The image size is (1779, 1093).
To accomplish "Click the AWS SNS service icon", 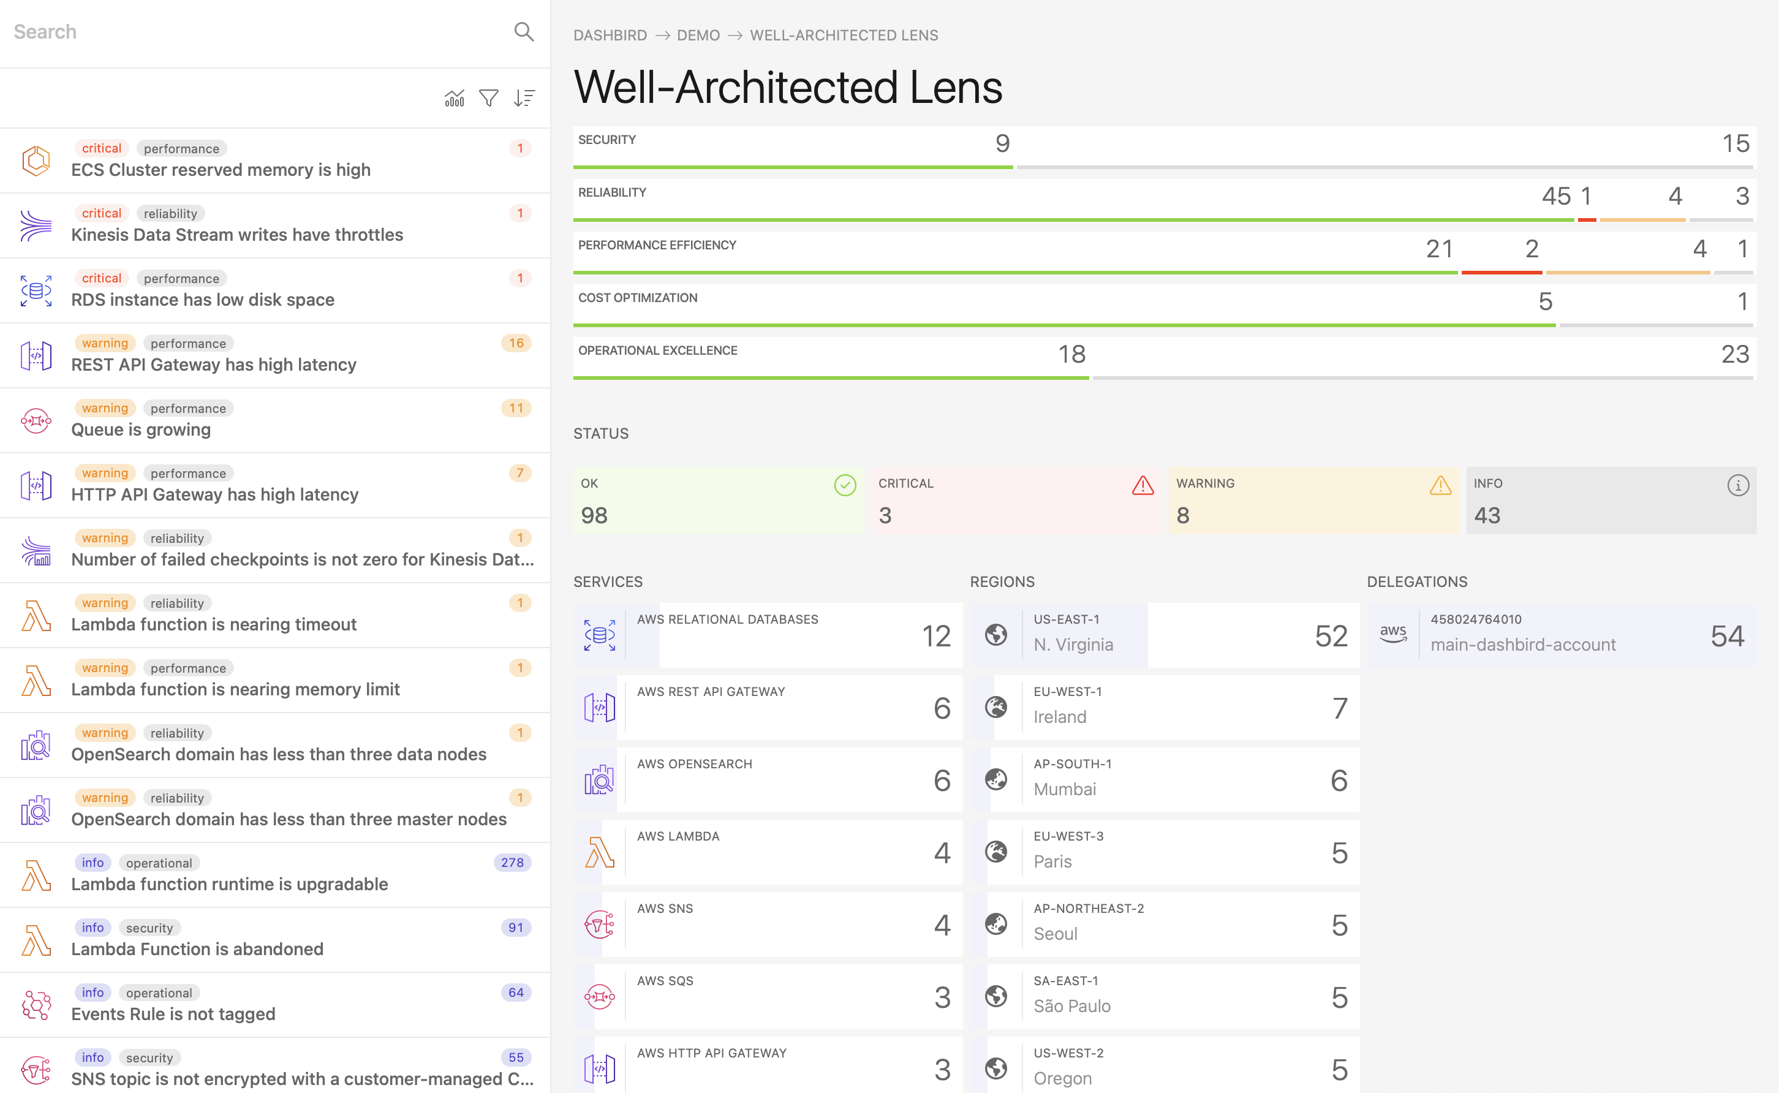I will (x=600, y=925).
